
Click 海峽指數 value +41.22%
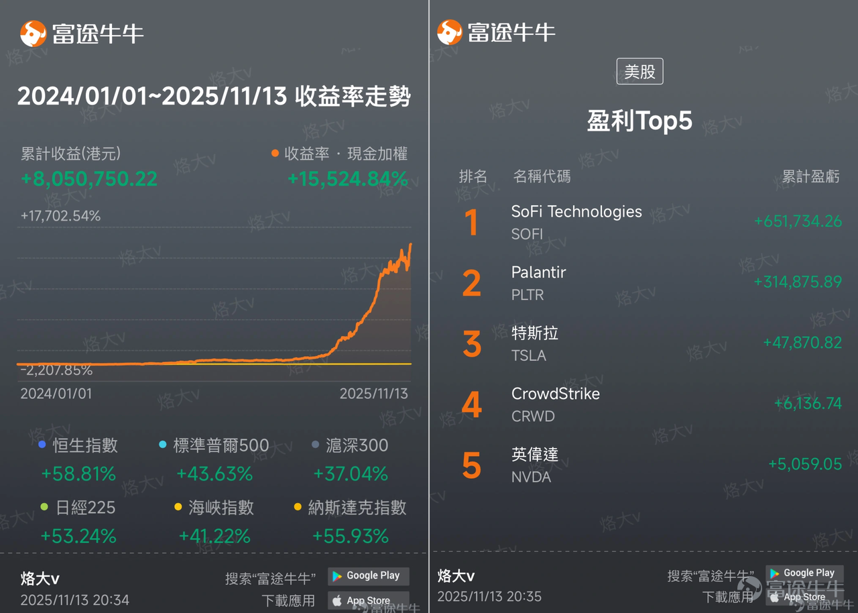coord(214,537)
